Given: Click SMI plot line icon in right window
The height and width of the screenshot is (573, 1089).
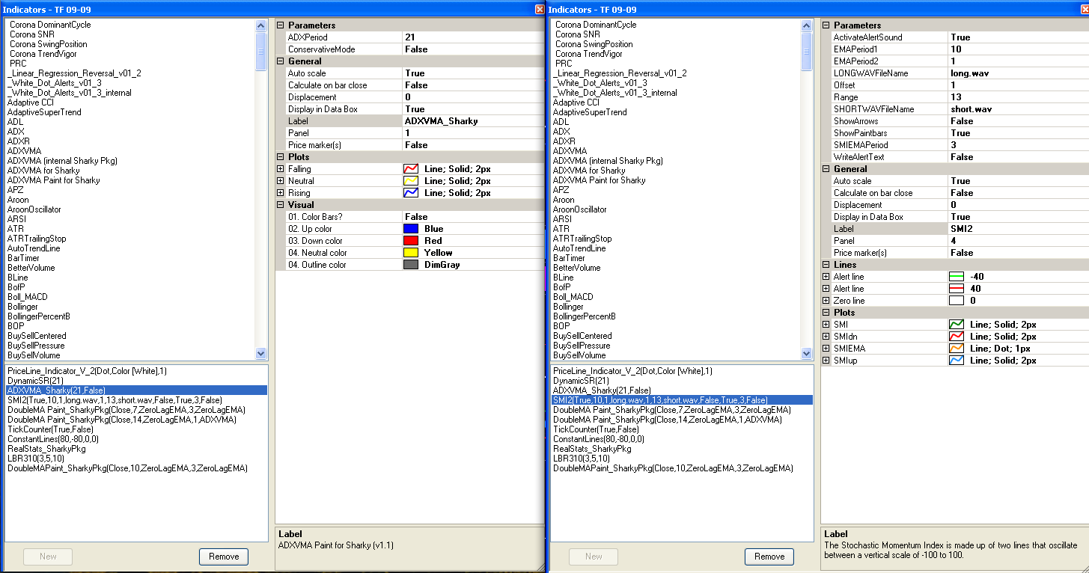Looking at the screenshot, I should (x=956, y=325).
